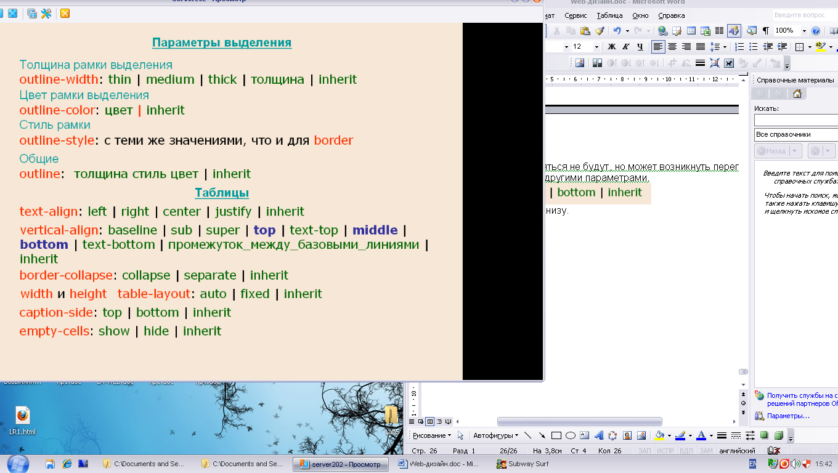
Task: Click Word's horizontal scrollbar thumb
Action: (579, 422)
